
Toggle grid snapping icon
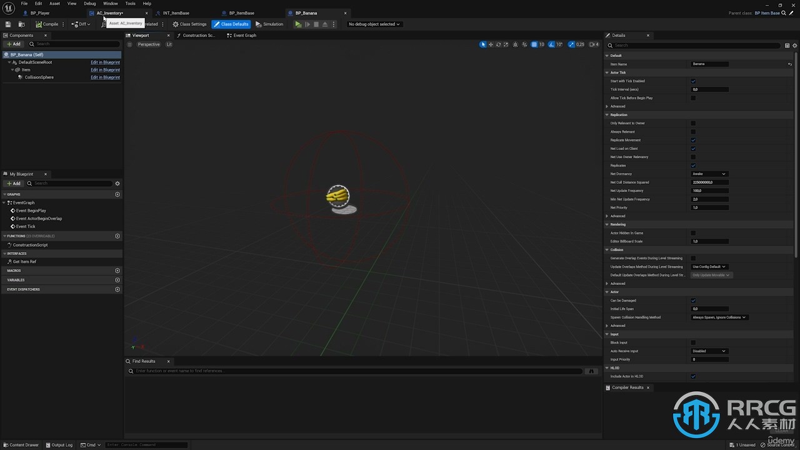pos(534,44)
